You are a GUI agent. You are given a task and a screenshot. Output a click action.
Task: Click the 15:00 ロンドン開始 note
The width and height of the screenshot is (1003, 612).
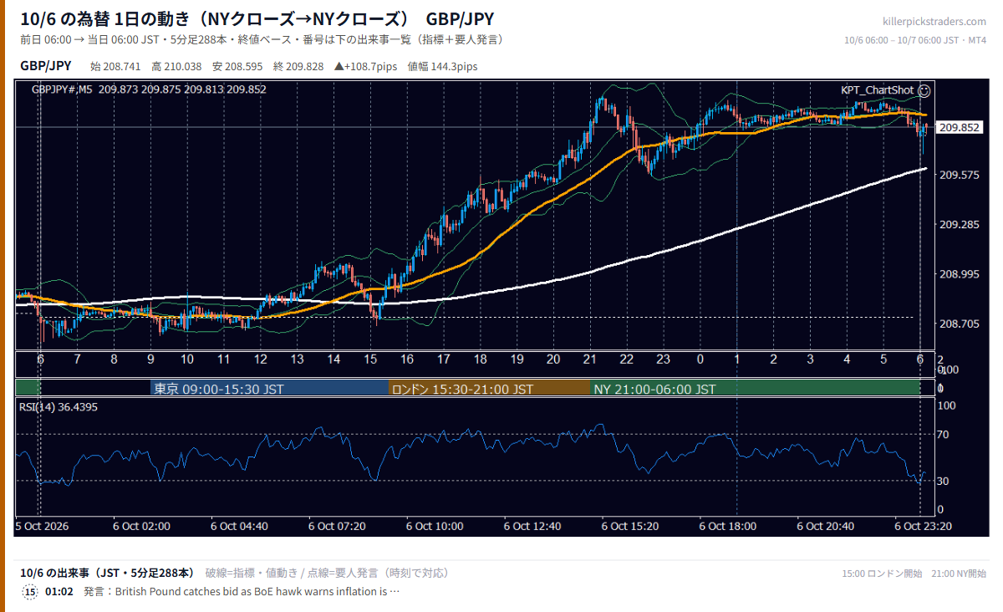pyautogui.click(x=882, y=574)
